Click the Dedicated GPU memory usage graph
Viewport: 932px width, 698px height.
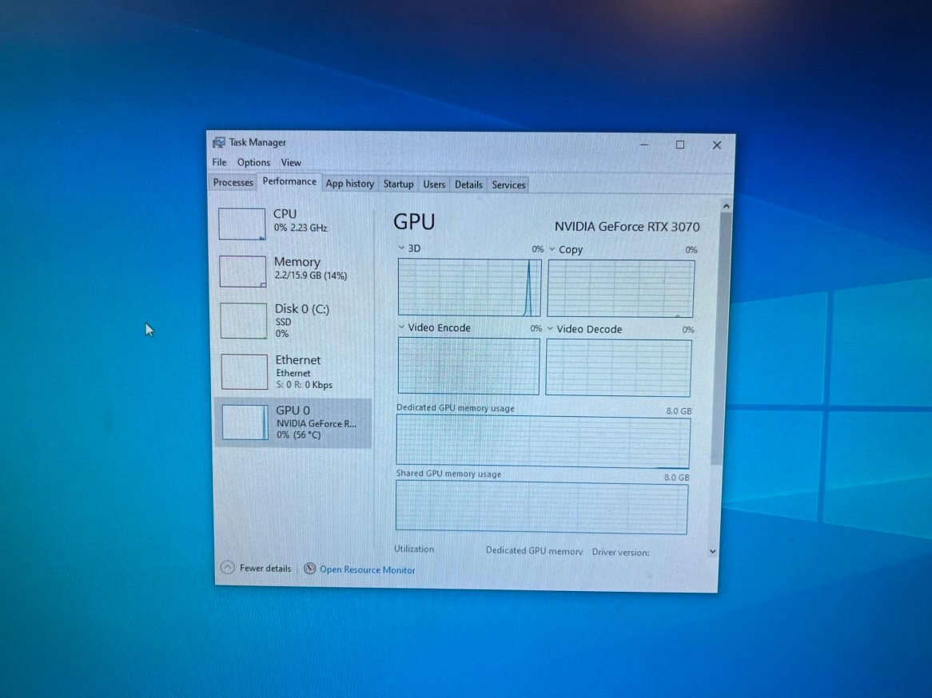(544, 442)
